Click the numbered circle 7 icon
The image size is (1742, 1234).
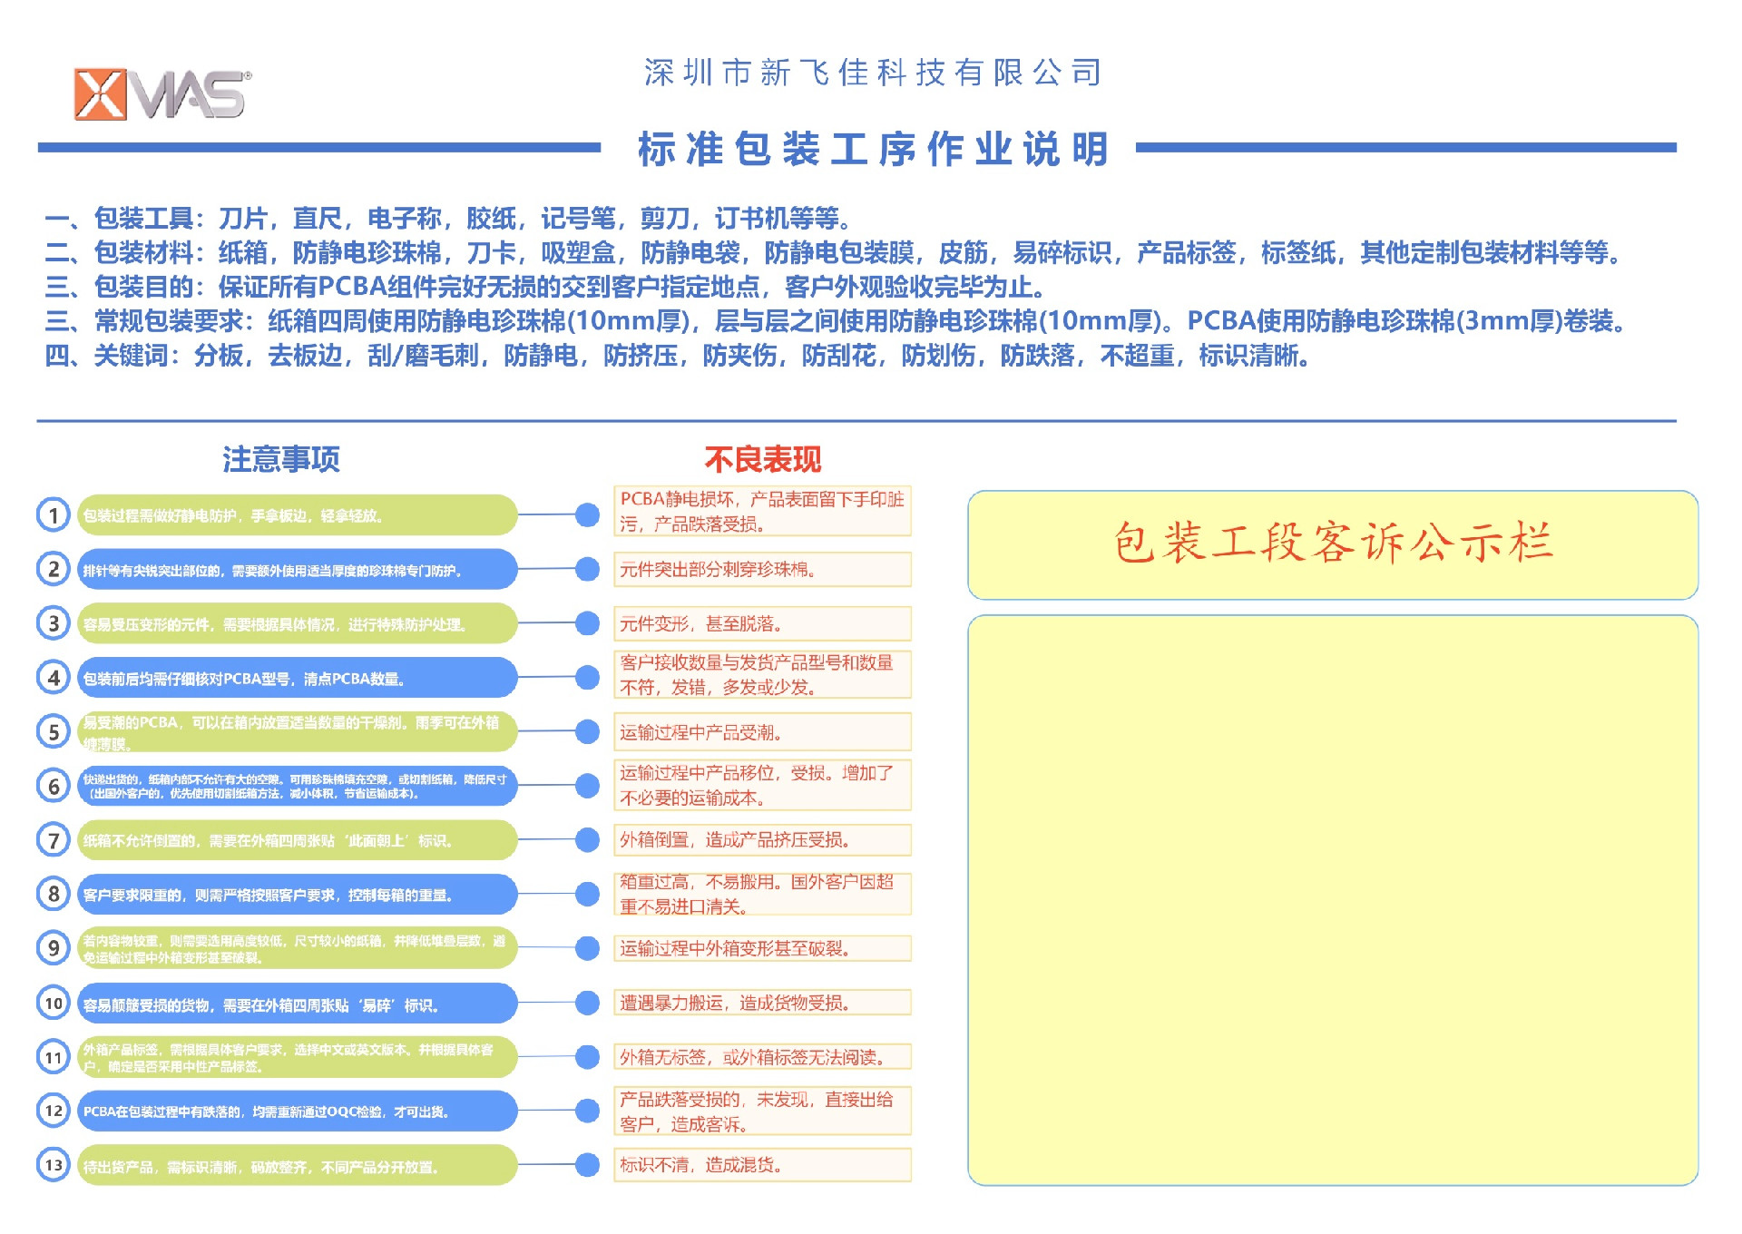pos(54,840)
